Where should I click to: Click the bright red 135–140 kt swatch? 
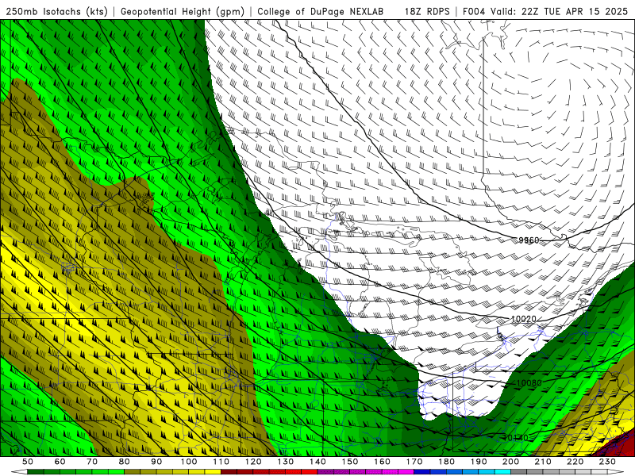[310, 472]
